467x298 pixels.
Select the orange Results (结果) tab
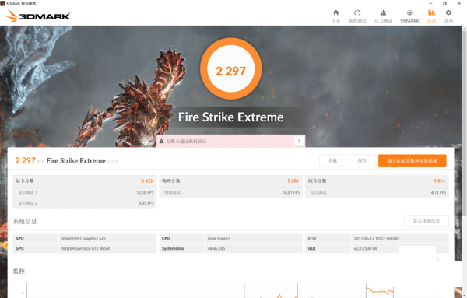click(x=431, y=16)
